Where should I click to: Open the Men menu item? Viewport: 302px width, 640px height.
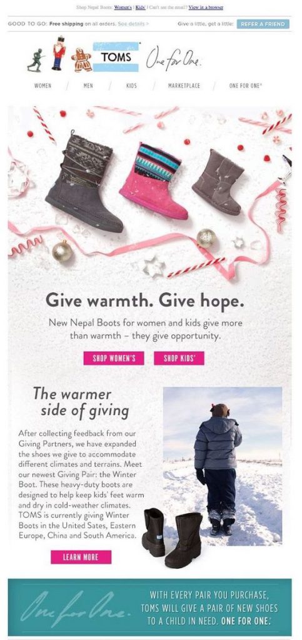pyautogui.click(x=88, y=86)
